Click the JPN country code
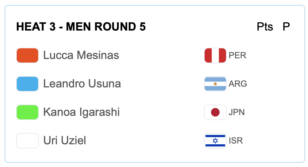308x167 pixels. 237,113
